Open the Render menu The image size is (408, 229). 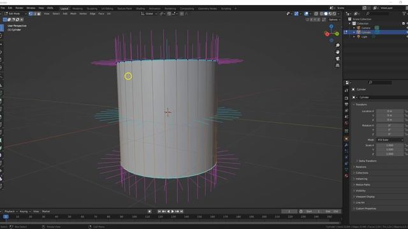19,8
